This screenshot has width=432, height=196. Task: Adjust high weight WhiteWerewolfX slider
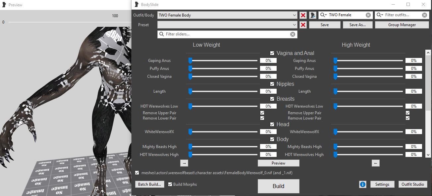[x=368, y=132]
